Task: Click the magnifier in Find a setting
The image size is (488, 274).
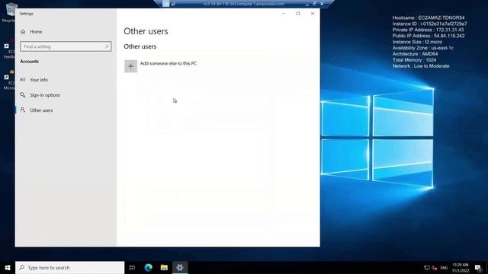Action: coord(107,46)
